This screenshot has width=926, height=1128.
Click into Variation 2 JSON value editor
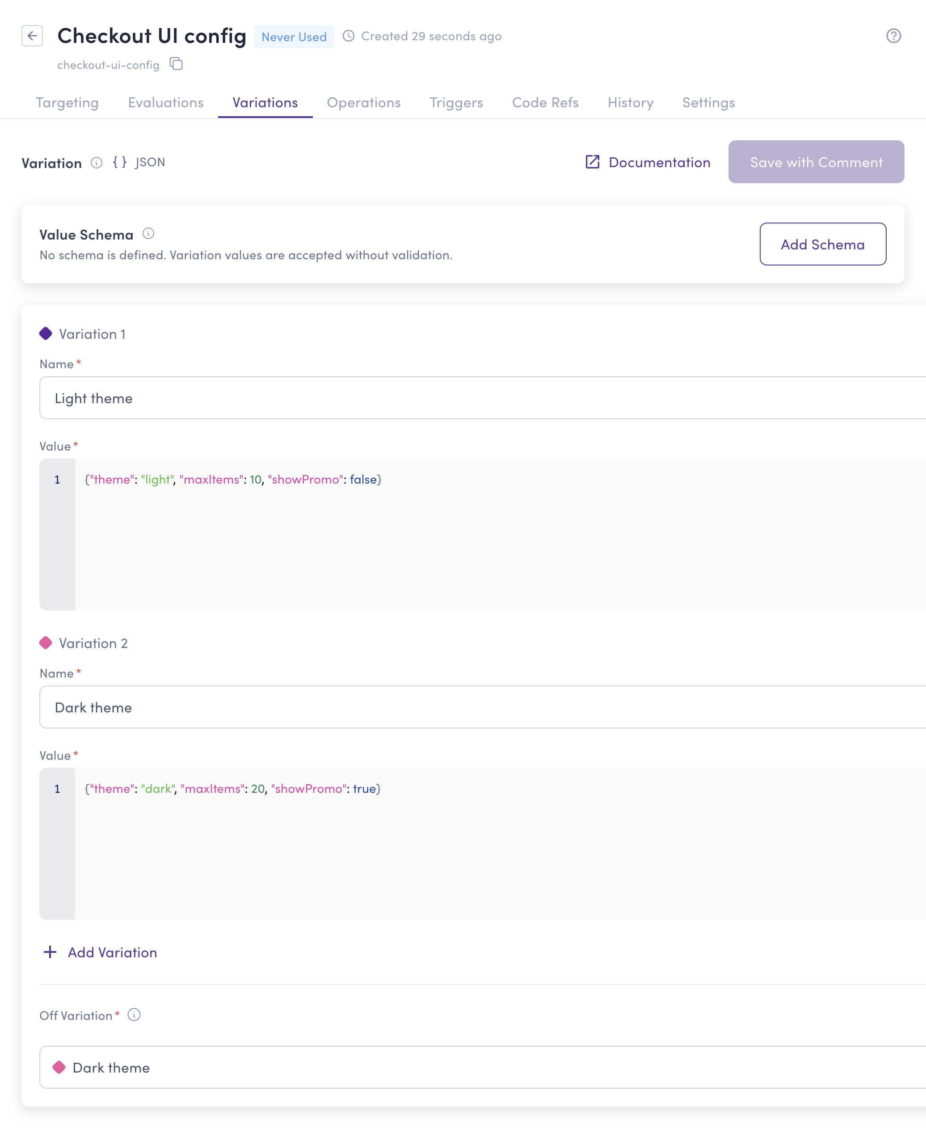[x=483, y=844]
